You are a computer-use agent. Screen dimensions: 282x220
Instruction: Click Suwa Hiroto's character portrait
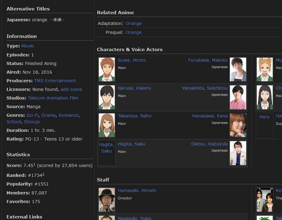pos(107,69)
